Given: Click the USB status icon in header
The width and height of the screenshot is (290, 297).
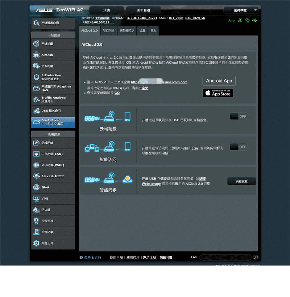Looking at the screenshot, I should 255,20.
